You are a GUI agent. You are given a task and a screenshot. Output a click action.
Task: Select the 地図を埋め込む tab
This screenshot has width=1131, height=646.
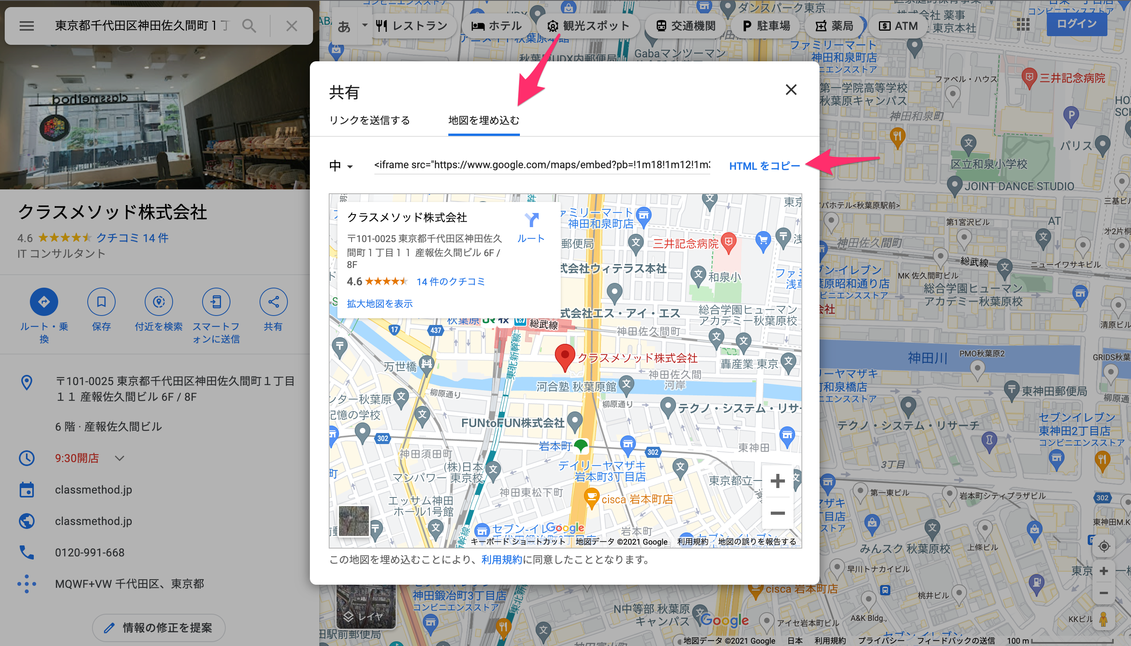click(484, 120)
